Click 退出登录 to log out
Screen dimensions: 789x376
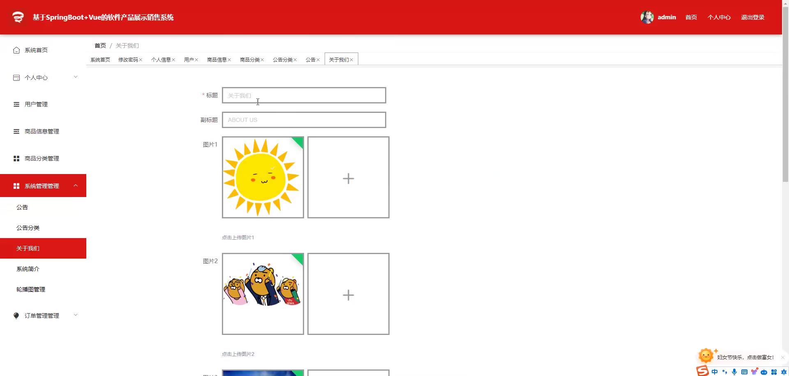(753, 17)
